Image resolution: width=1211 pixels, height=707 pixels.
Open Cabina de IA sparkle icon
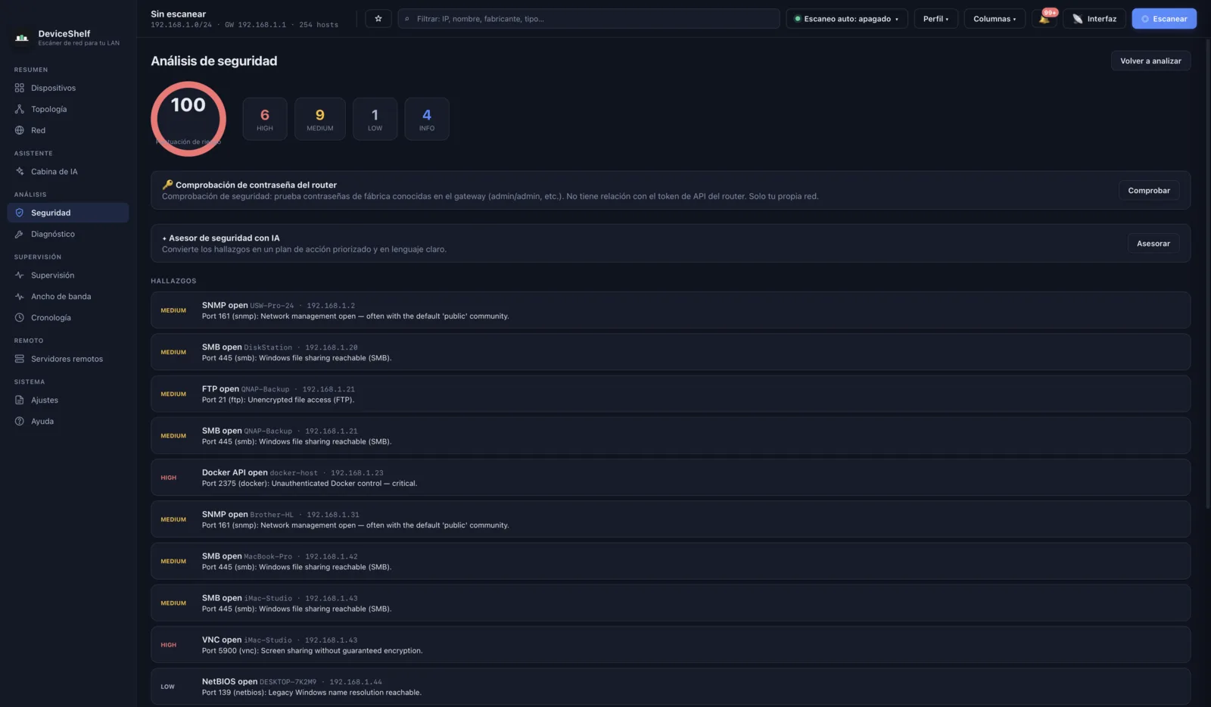[20, 172]
